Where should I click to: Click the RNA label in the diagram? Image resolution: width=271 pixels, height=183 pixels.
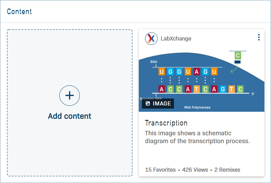154,62
